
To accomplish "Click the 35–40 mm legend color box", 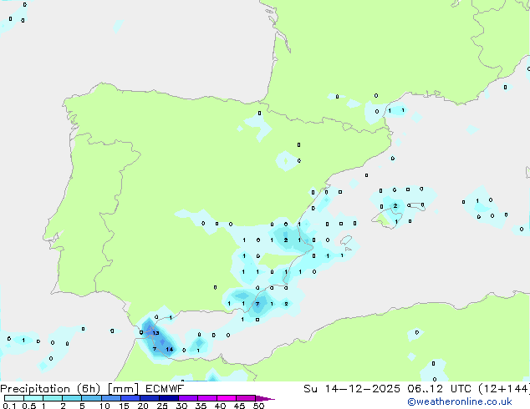I will 207,398.
